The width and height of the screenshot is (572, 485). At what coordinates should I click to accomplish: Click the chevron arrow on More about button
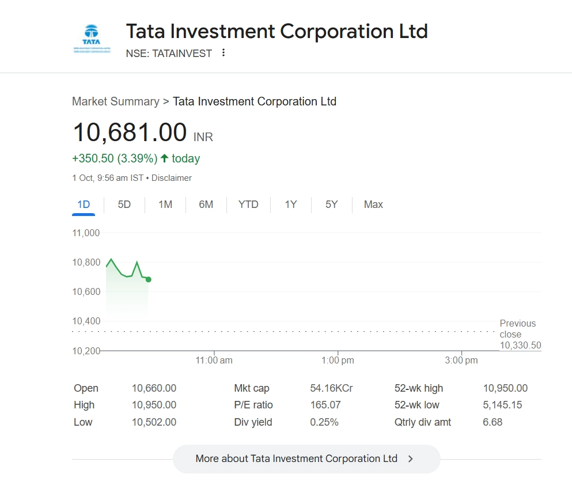coord(410,459)
